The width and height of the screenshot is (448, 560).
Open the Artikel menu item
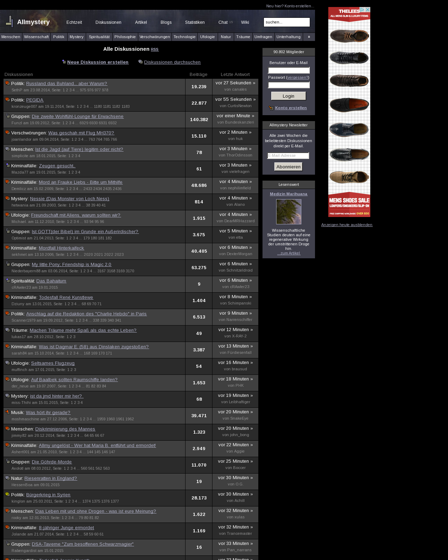point(141,22)
